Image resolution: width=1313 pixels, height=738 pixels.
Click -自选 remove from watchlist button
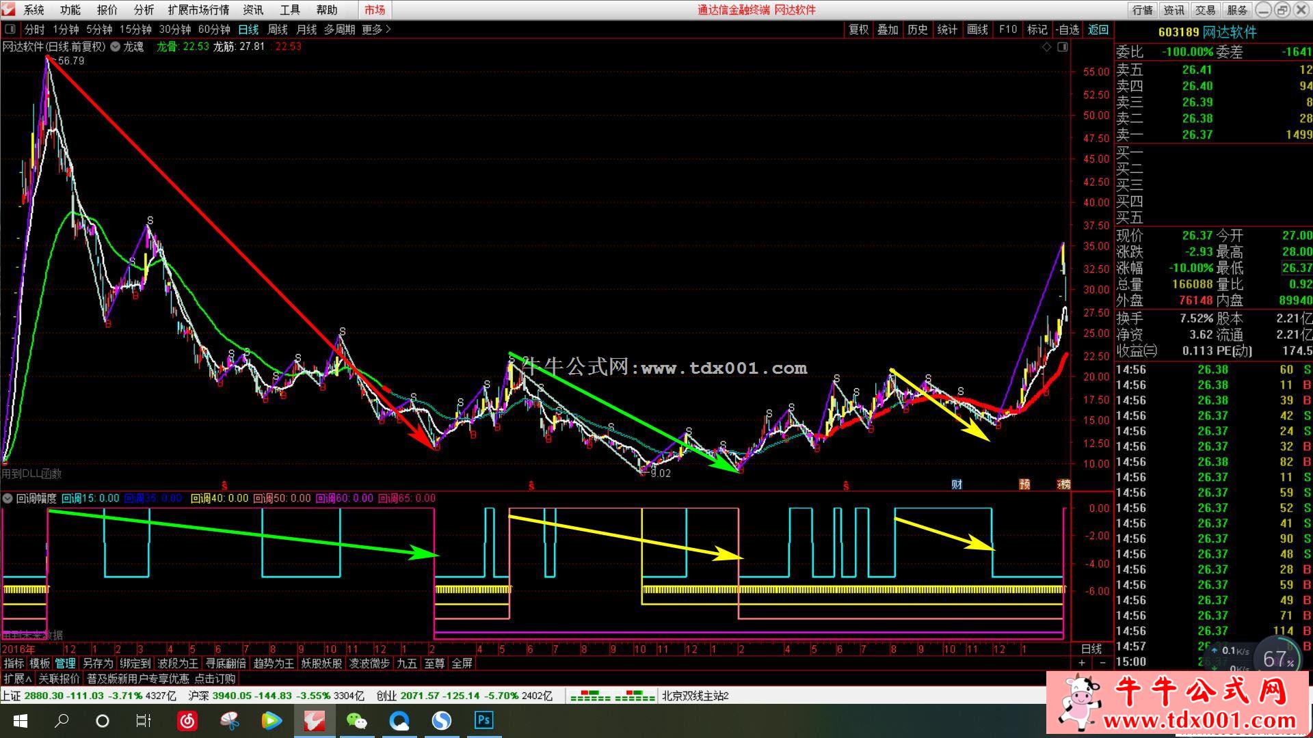pyautogui.click(x=1067, y=29)
